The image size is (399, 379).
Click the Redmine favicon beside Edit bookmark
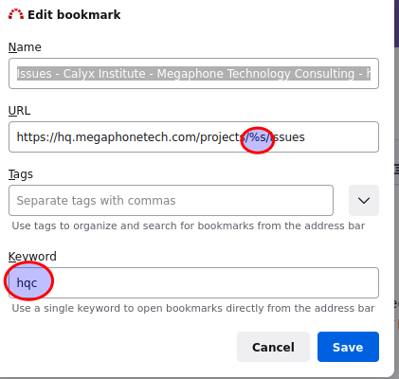16,14
